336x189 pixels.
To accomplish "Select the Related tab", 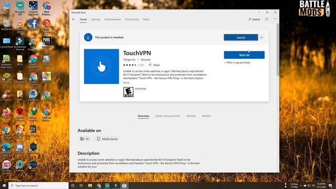I will 206,116.
